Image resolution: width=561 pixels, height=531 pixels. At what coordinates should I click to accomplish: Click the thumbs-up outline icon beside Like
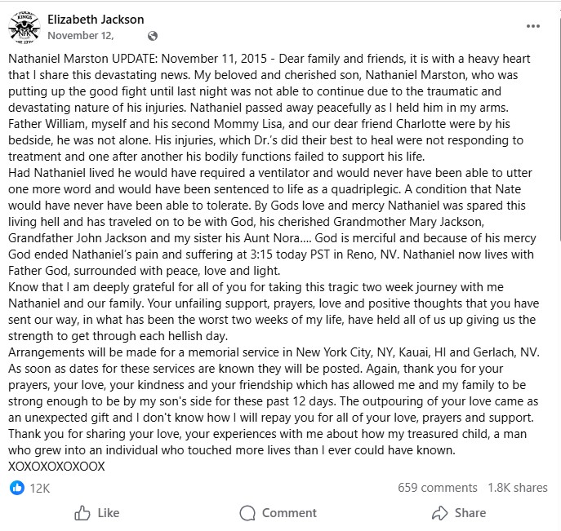click(82, 513)
